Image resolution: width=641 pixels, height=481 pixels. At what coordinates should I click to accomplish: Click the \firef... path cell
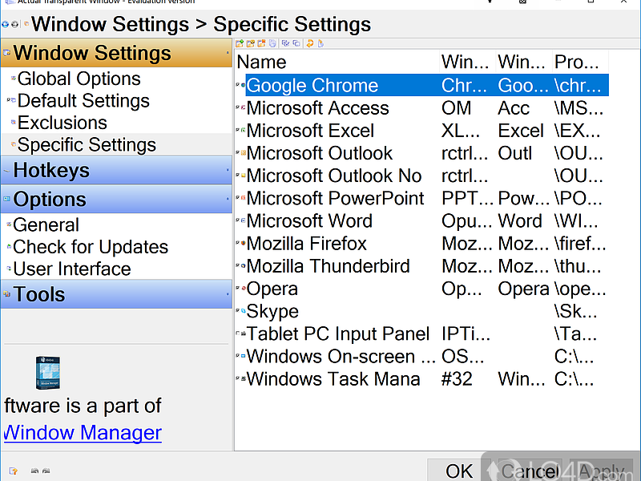(x=580, y=243)
